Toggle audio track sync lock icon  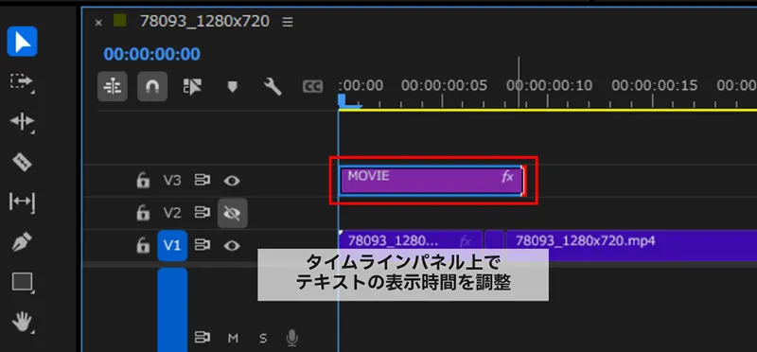[202, 337]
